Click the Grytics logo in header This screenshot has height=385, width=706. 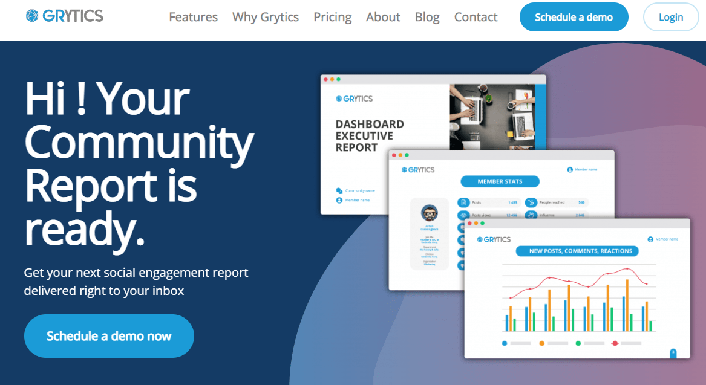(64, 16)
